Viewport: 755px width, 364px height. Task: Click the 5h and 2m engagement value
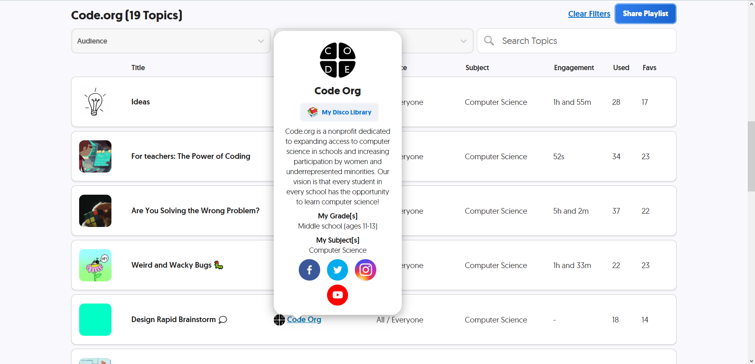(571, 211)
